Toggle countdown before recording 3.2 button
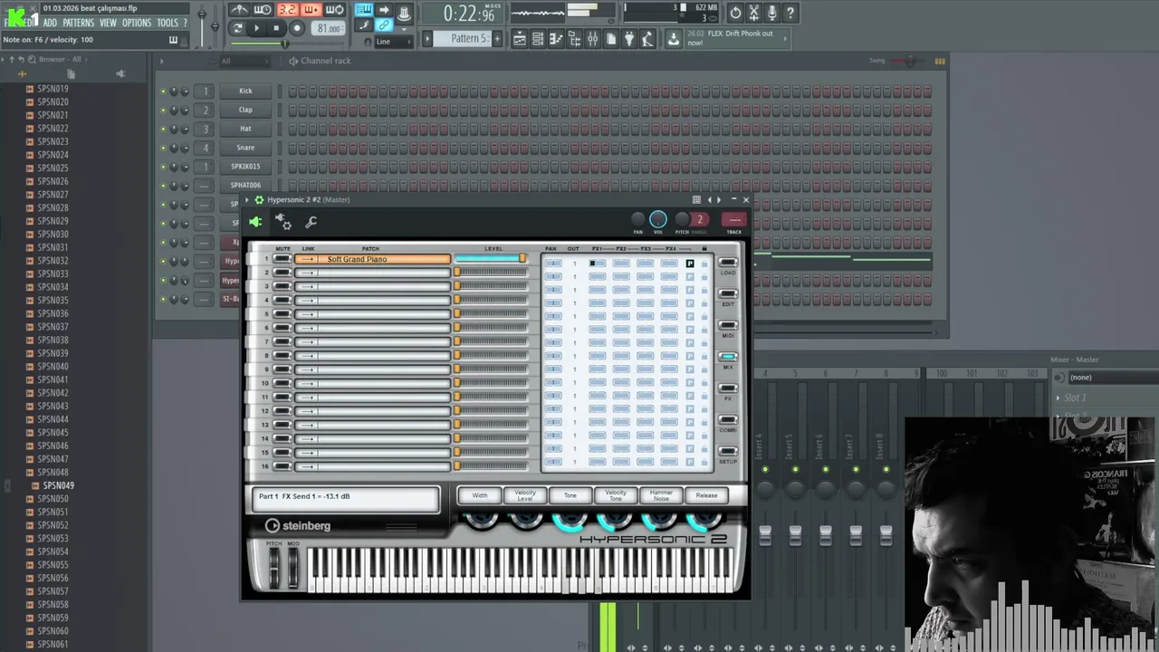1159x652 pixels. coord(287,11)
